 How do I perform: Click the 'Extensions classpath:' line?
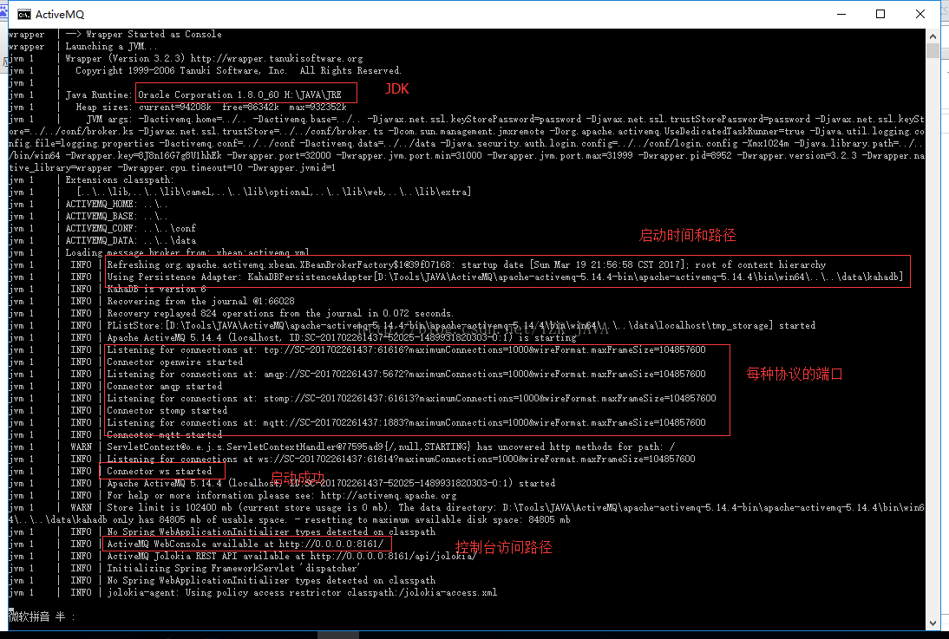click(x=119, y=179)
